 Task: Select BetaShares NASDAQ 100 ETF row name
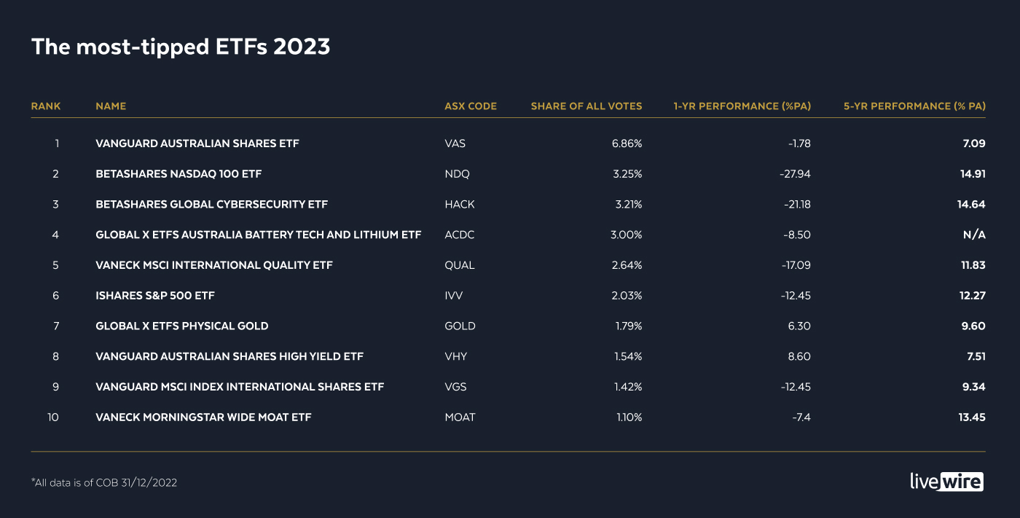pyautogui.click(x=178, y=174)
